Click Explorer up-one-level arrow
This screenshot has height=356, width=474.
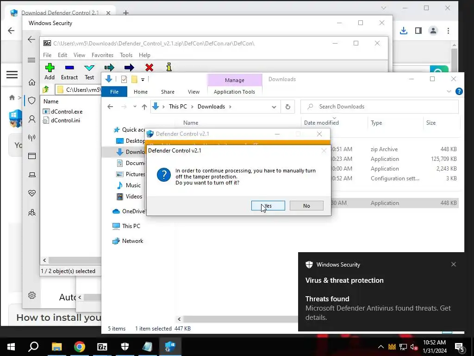point(144,107)
